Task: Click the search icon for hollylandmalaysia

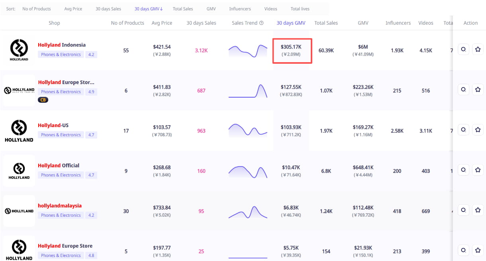Action: coord(463,210)
